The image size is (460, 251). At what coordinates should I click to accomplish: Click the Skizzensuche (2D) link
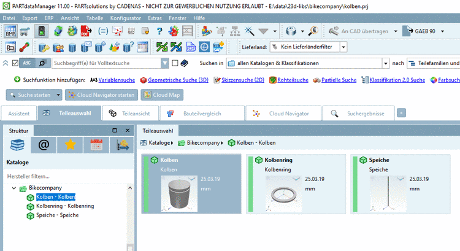tap(243, 80)
